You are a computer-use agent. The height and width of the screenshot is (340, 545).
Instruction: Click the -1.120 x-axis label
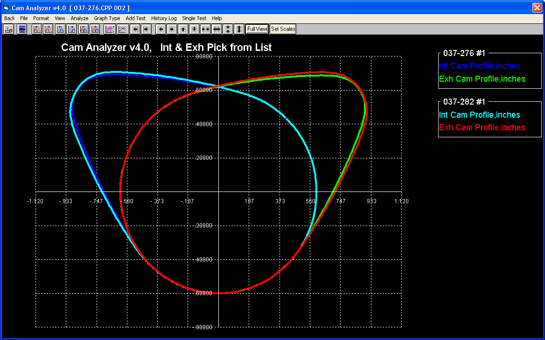[35, 201]
